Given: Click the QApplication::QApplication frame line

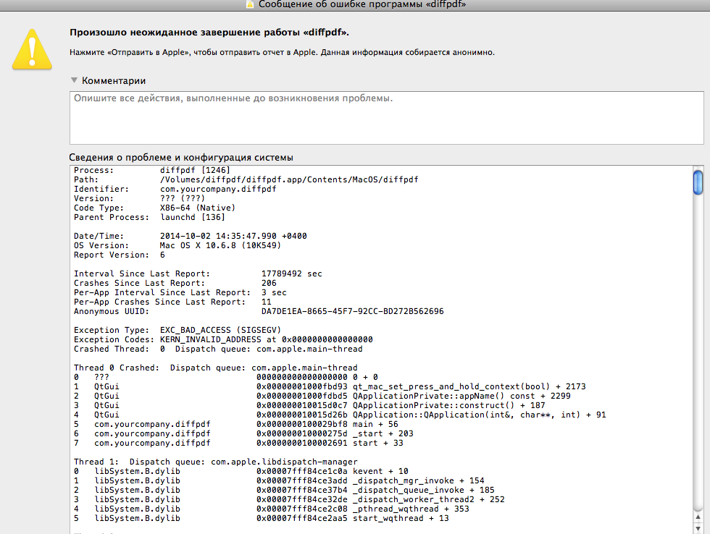Looking at the screenshot, I should tap(340, 415).
